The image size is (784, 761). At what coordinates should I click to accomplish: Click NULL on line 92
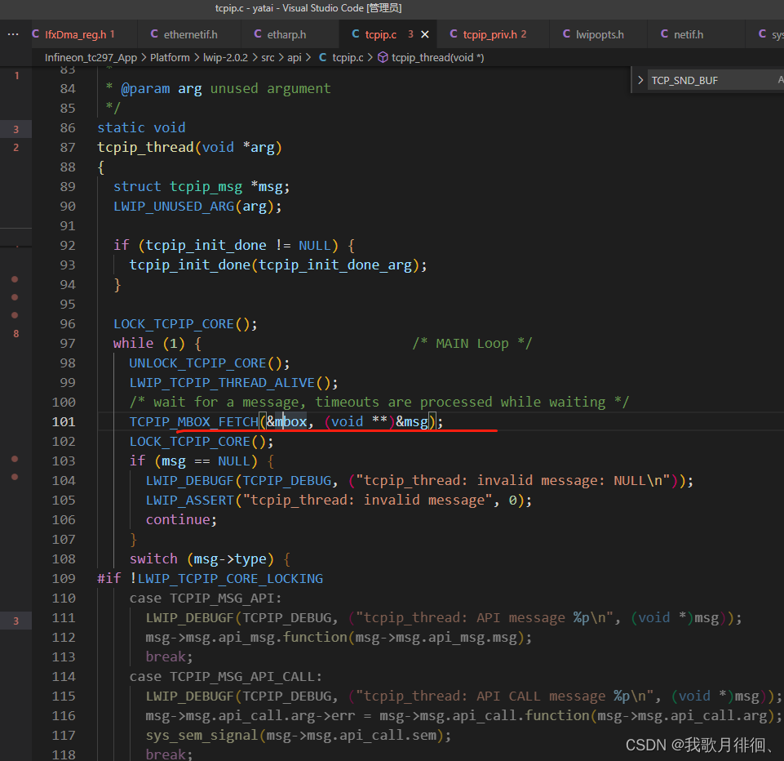[315, 246]
